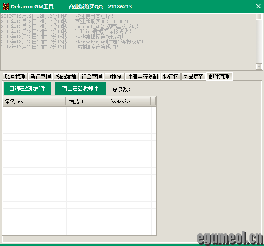Screen dimensions: 264x246
Task: View the 排行榜 tab
Action: coord(171,76)
